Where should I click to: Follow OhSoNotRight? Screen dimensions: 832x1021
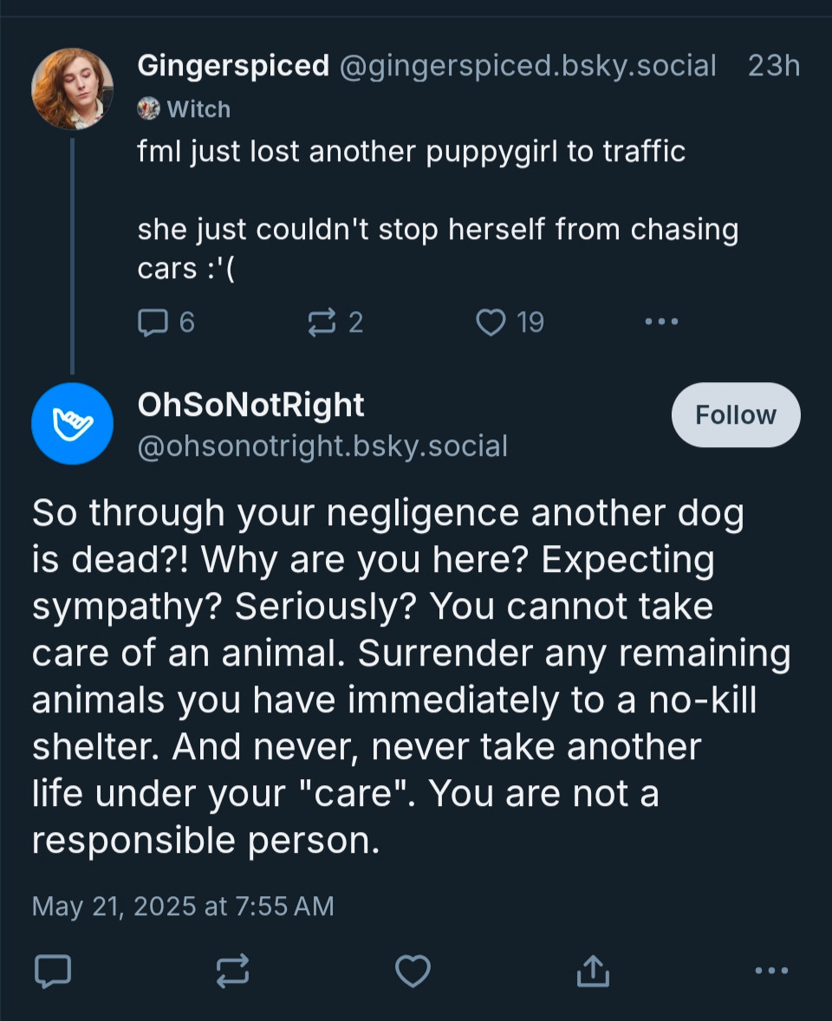(736, 415)
